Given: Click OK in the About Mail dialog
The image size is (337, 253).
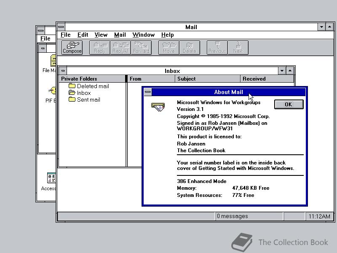Looking at the screenshot, I should pos(289,104).
